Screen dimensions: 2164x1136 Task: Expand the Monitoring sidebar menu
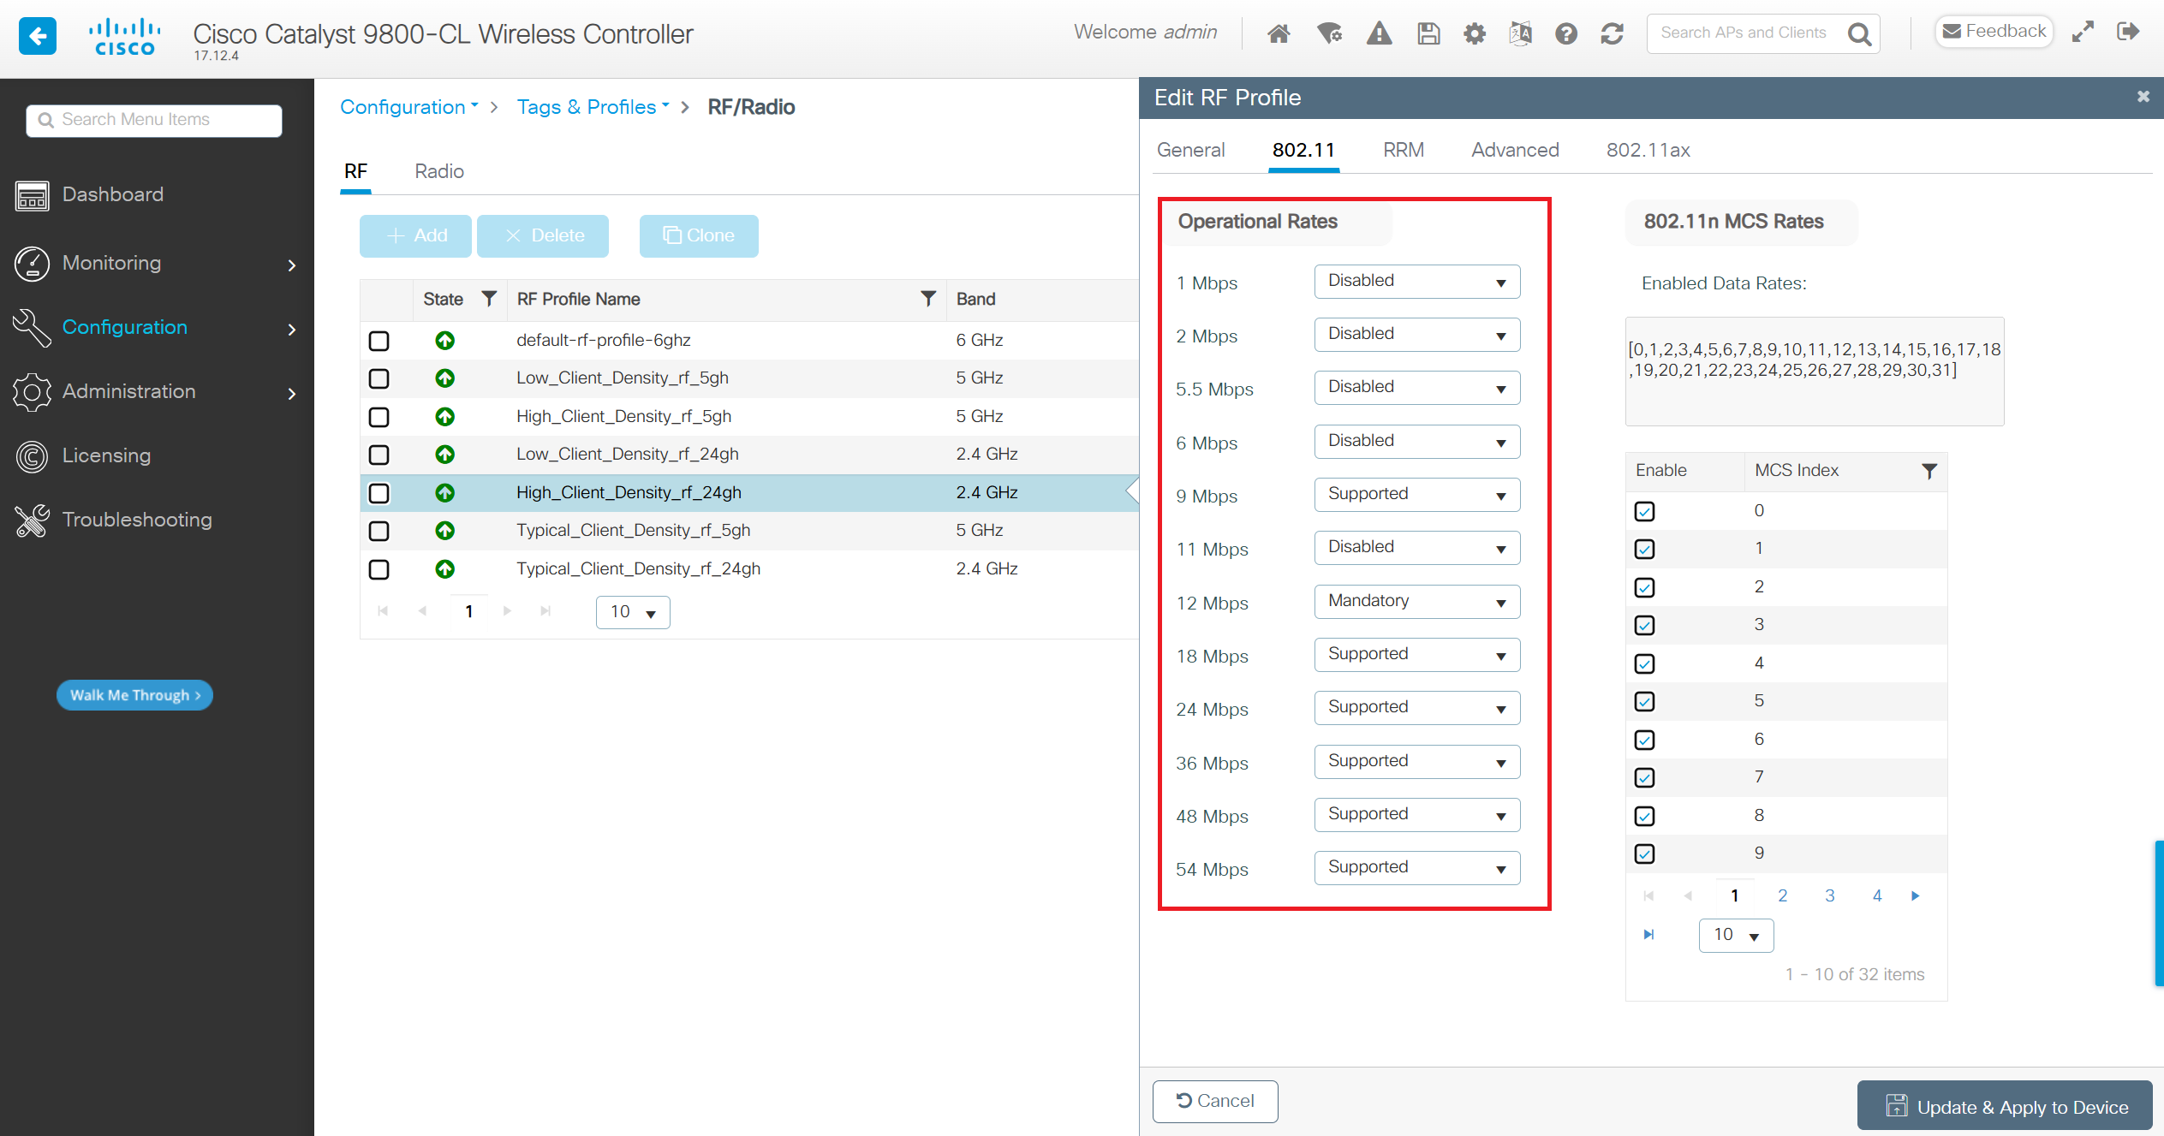[157, 264]
